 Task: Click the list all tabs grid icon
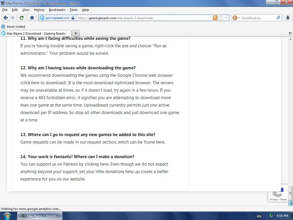pos(290,33)
